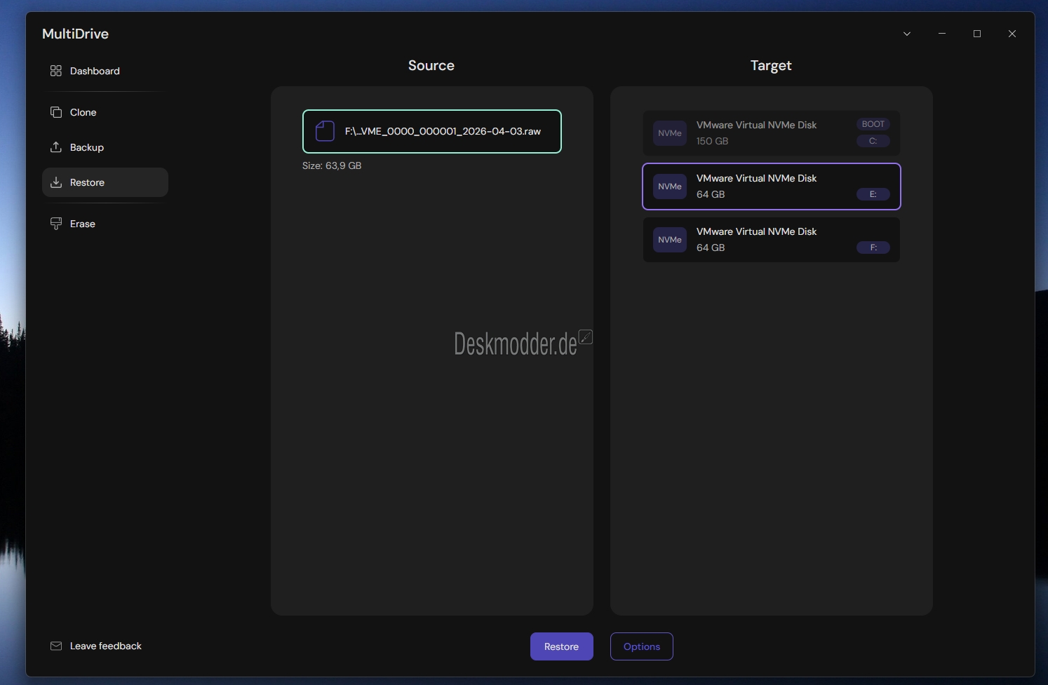
Task: Click the source file document icon
Action: (x=325, y=131)
